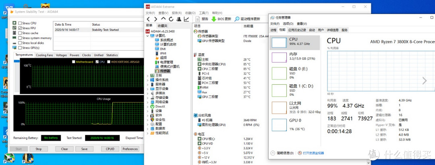Expand the 操作系统 tree node
The width and height of the screenshot is (435, 165).
147,80
